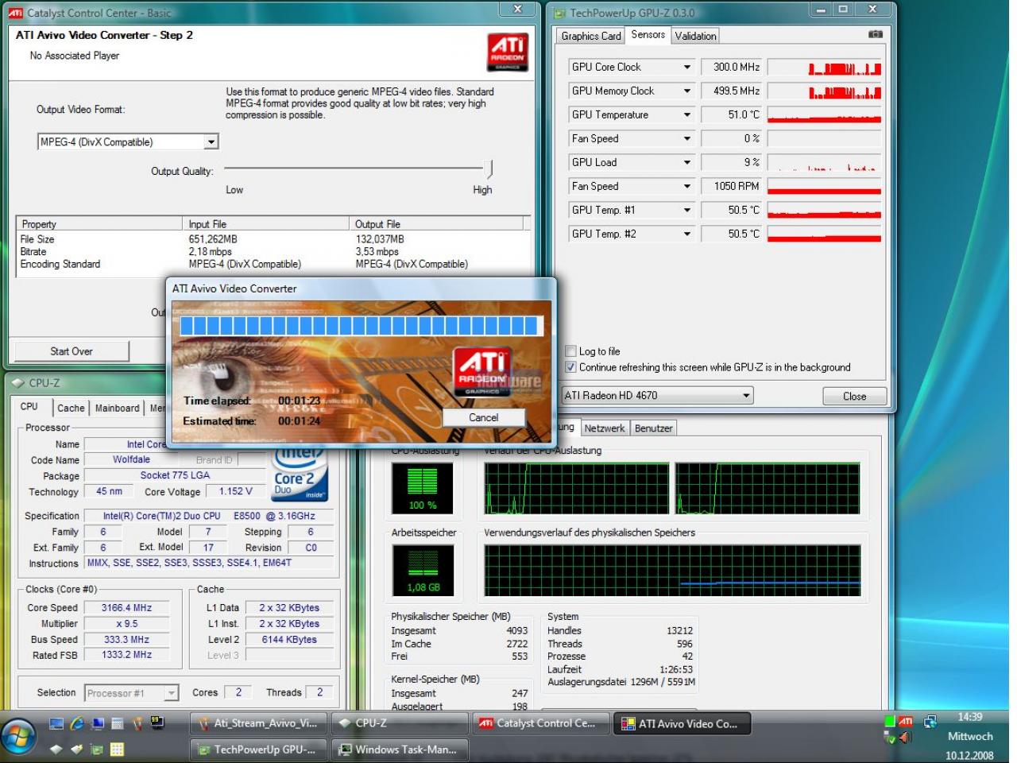The width and height of the screenshot is (1017, 763).
Task: Launch the GPU-Z quick launch icon
Action: tap(97, 749)
